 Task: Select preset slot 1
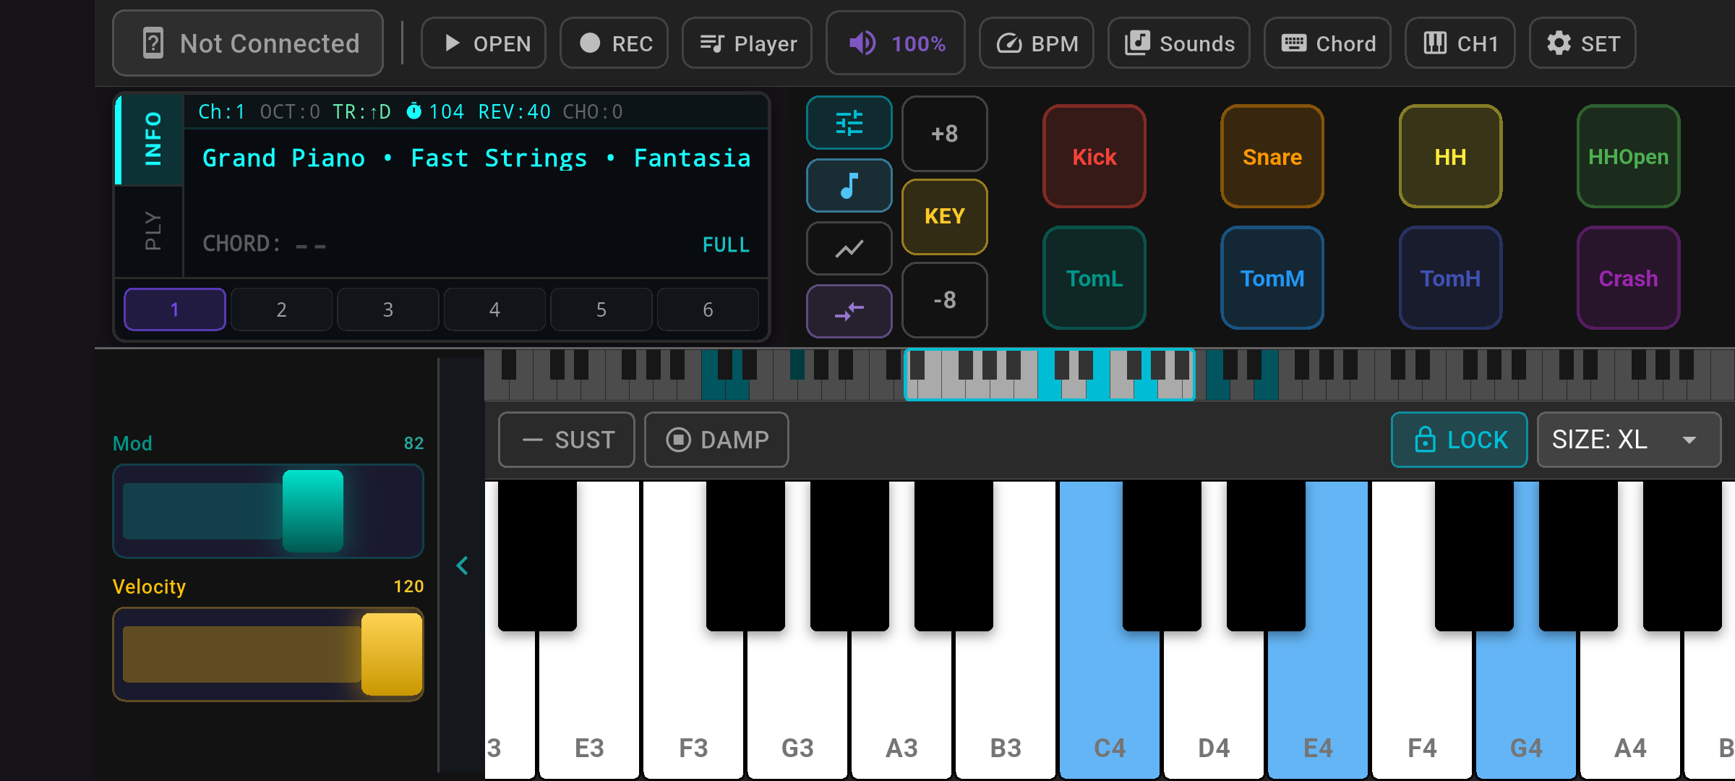click(175, 310)
